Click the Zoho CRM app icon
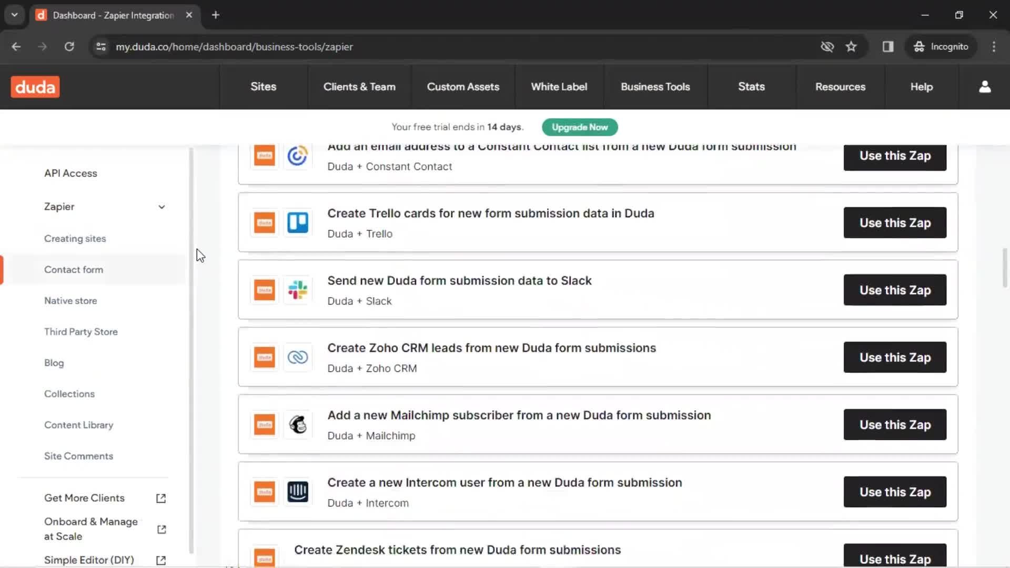1010x568 pixels. [x=298, y=357]
